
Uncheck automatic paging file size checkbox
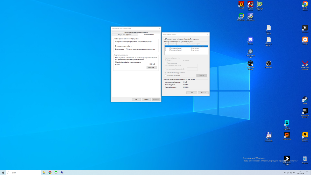[165, 39]
